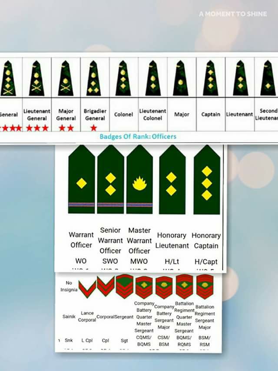Select the Corporal double chevron insignia
The width and height of the screenshot is (278, 371).
(x=106, y=286)
